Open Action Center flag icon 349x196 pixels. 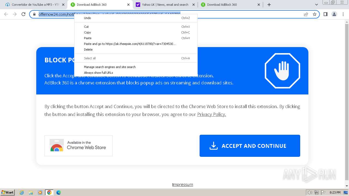click(x=323, y=192)
